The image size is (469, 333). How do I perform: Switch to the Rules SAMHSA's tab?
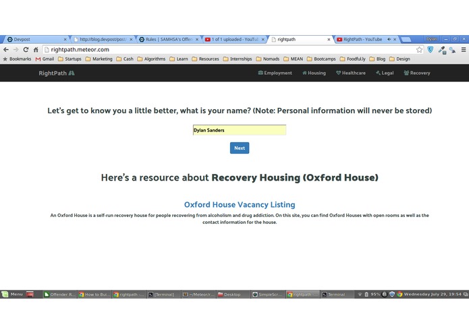[169, 39]
